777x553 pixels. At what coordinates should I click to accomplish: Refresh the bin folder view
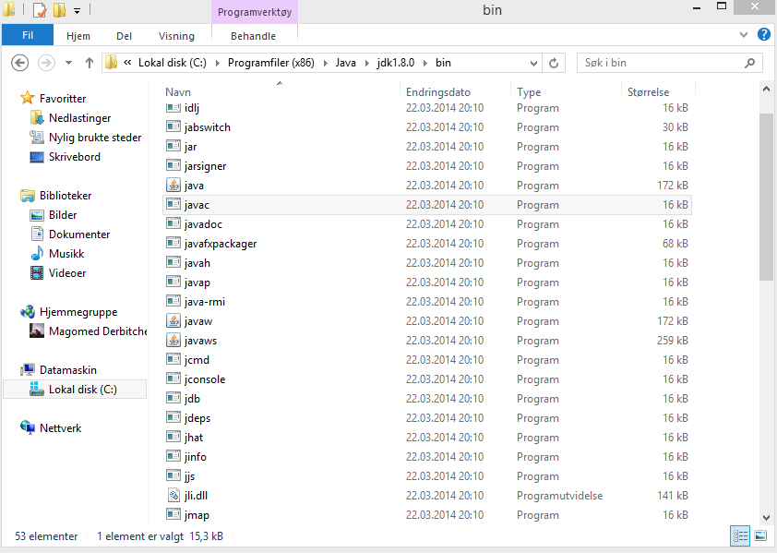click(554, 63)
